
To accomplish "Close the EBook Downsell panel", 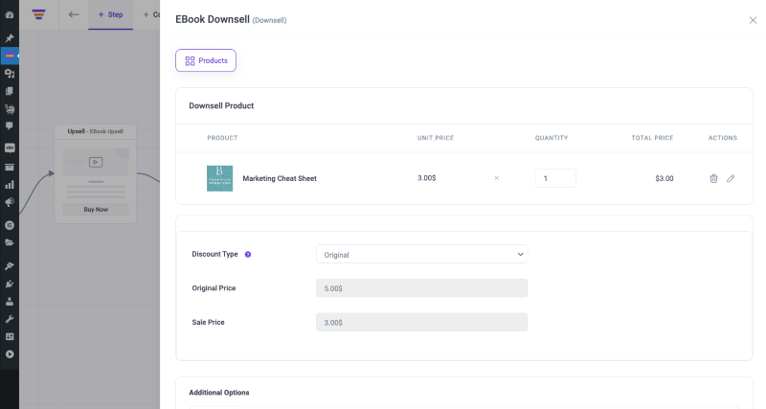I will [x=753, y=20].
